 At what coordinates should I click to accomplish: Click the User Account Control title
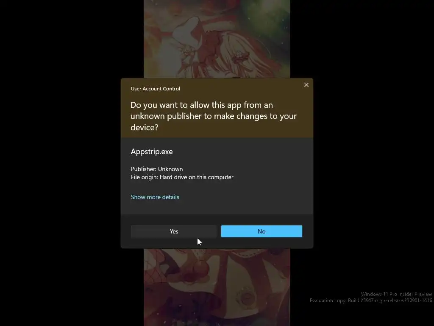click(x=155, y=89)
